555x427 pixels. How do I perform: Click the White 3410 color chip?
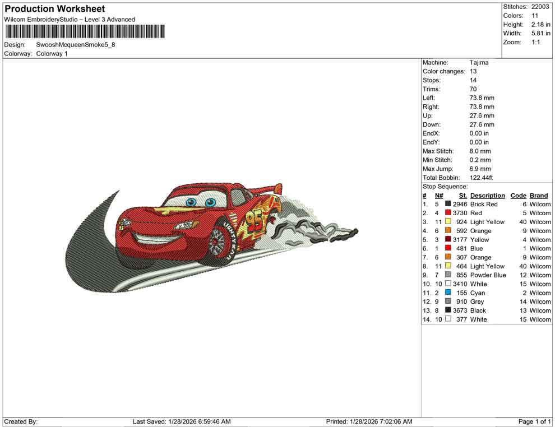(447, 284)
